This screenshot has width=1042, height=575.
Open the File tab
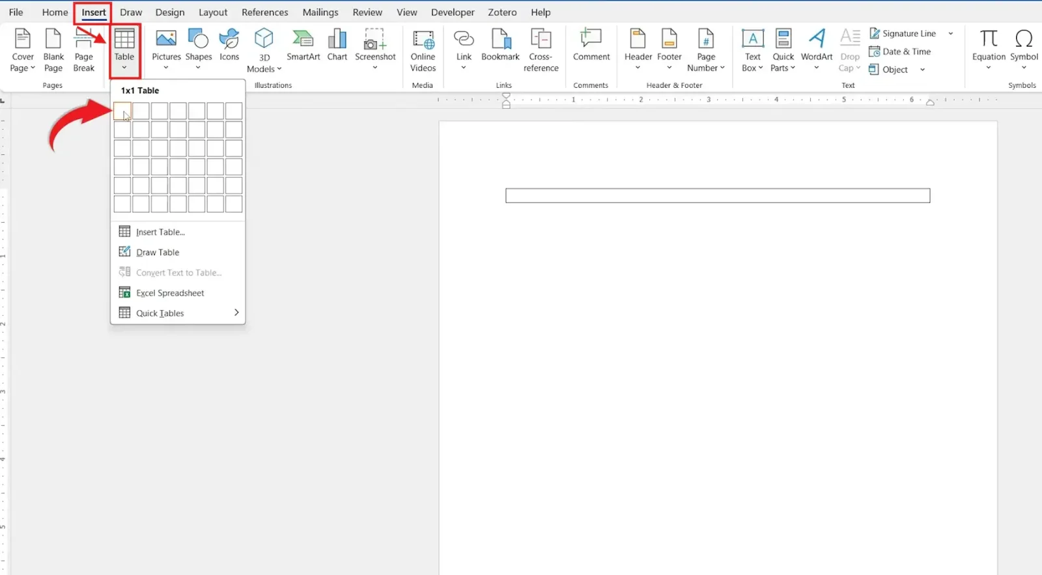point(16,12)
